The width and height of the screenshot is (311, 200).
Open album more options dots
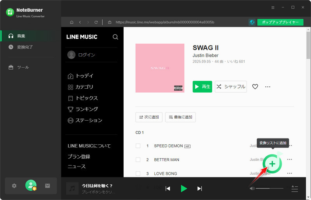click(268, 87)
